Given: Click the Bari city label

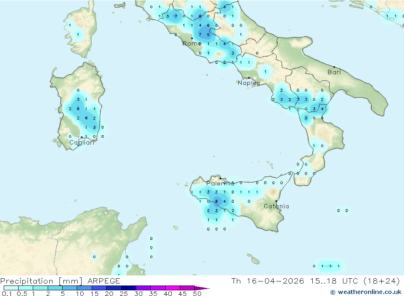Looking at the screenshot, I should [334, 72].
